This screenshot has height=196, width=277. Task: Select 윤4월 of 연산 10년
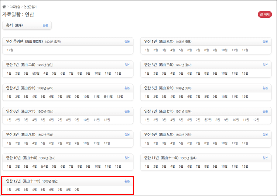44,166
